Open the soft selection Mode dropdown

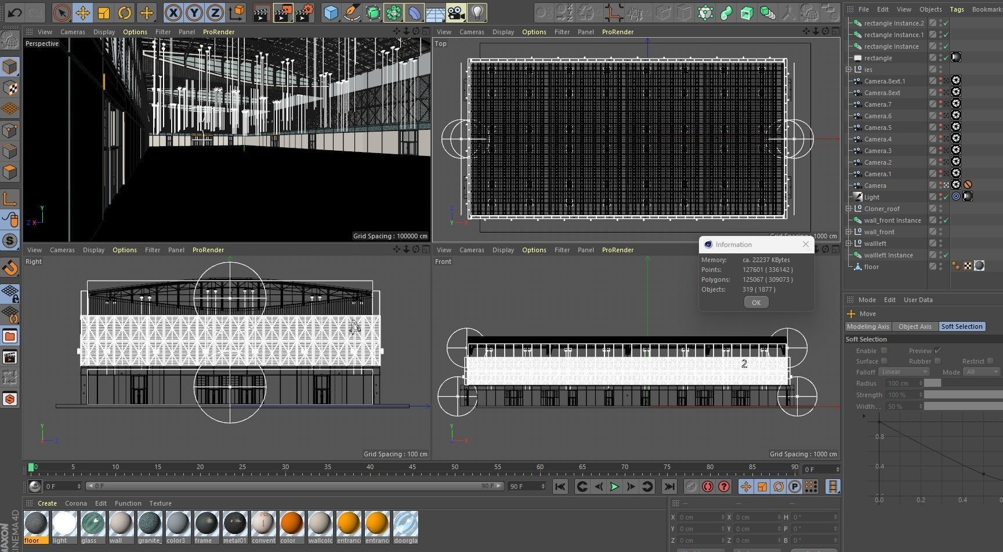pos(982,372)
